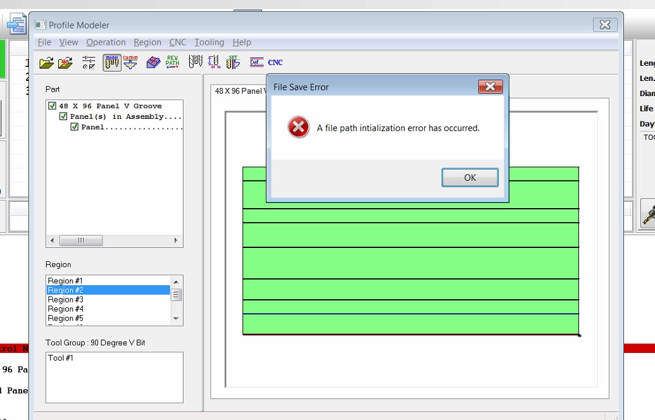Click the Region list scroll down arrow
The height and width of the screenshot is (420, 655).
point(176,319)
